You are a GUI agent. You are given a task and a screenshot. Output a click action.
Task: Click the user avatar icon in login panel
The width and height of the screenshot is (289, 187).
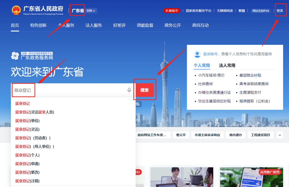coord(197,54)
